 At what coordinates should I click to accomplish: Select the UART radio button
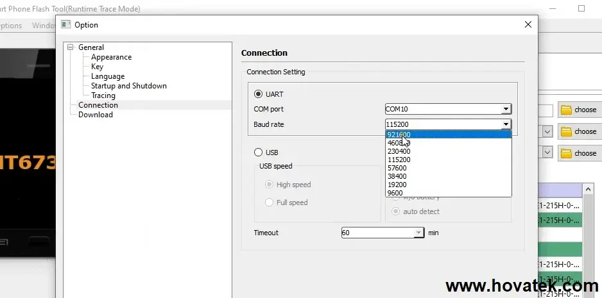259,94
